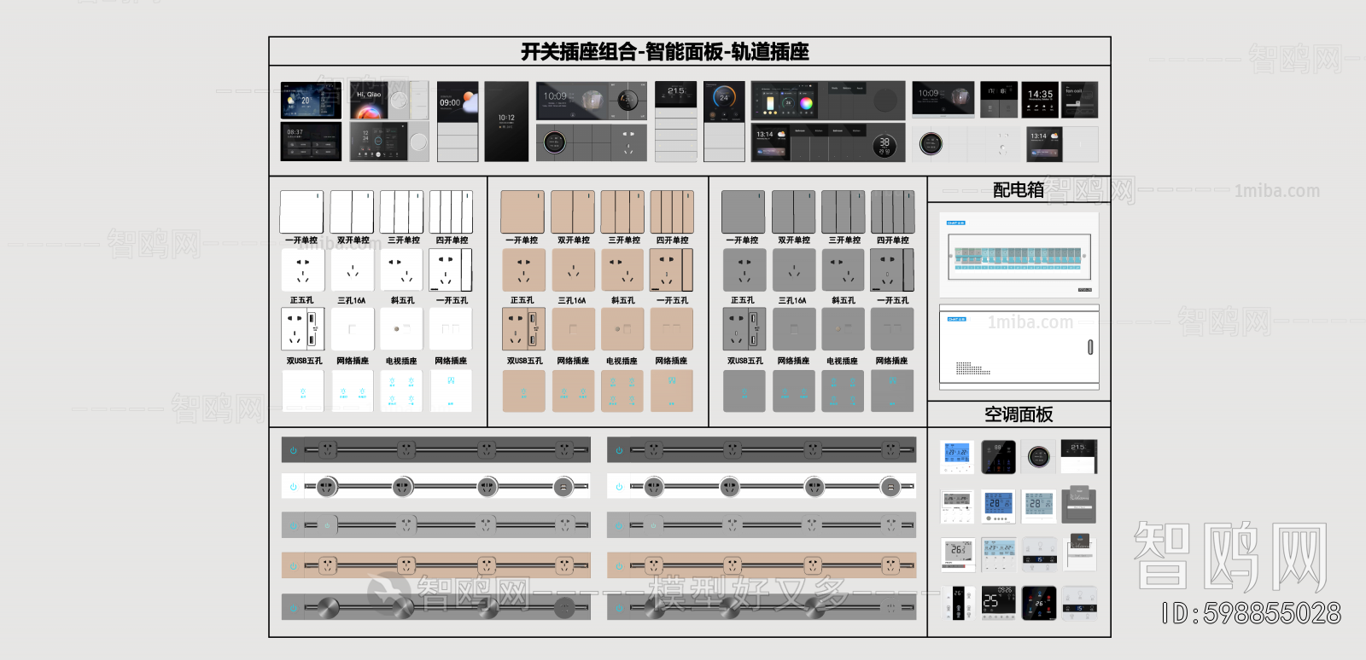1366x660 pixels.
Task: Toggle the beige 双开单控 double switch
Action: tap(573, 211)
